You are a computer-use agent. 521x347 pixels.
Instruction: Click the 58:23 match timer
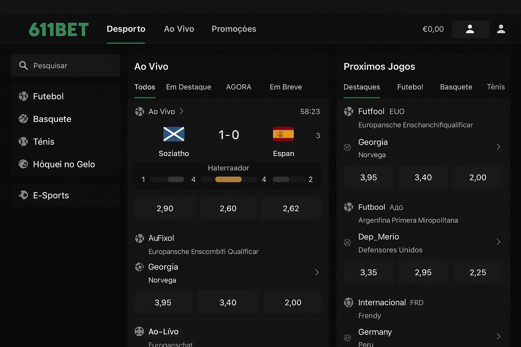pos(310,111)
